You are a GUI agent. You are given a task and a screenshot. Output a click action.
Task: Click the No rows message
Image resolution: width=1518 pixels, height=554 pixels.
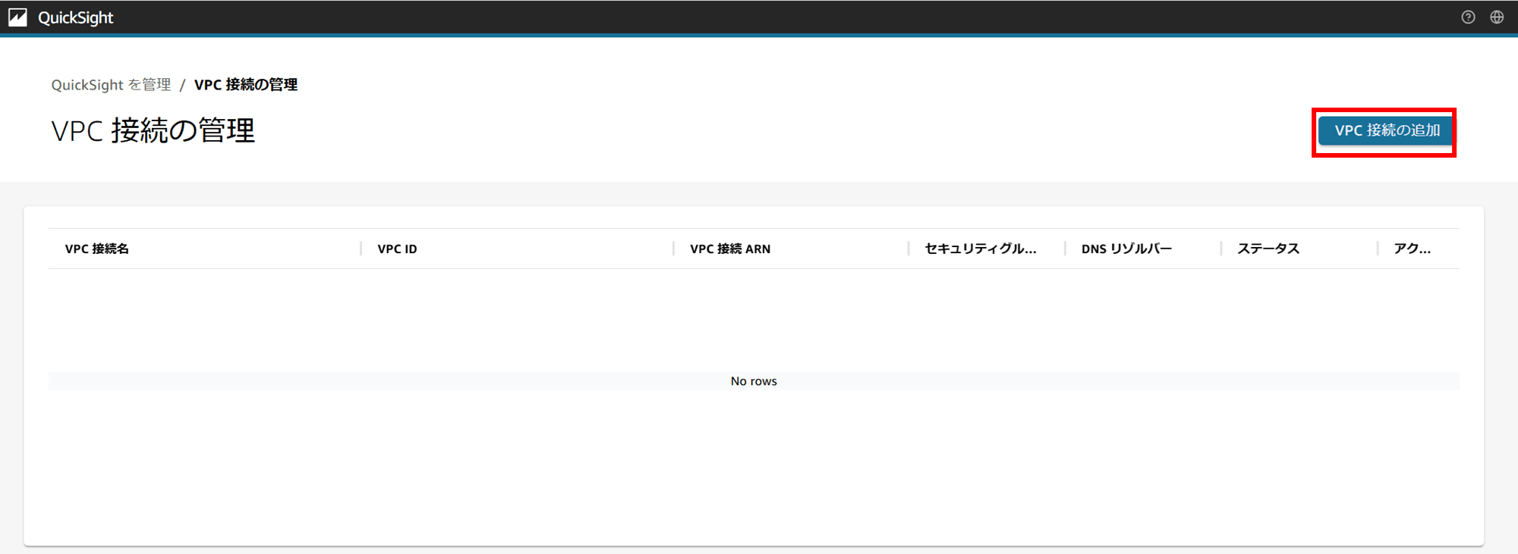pyautogui.click(x=754, y=381)
